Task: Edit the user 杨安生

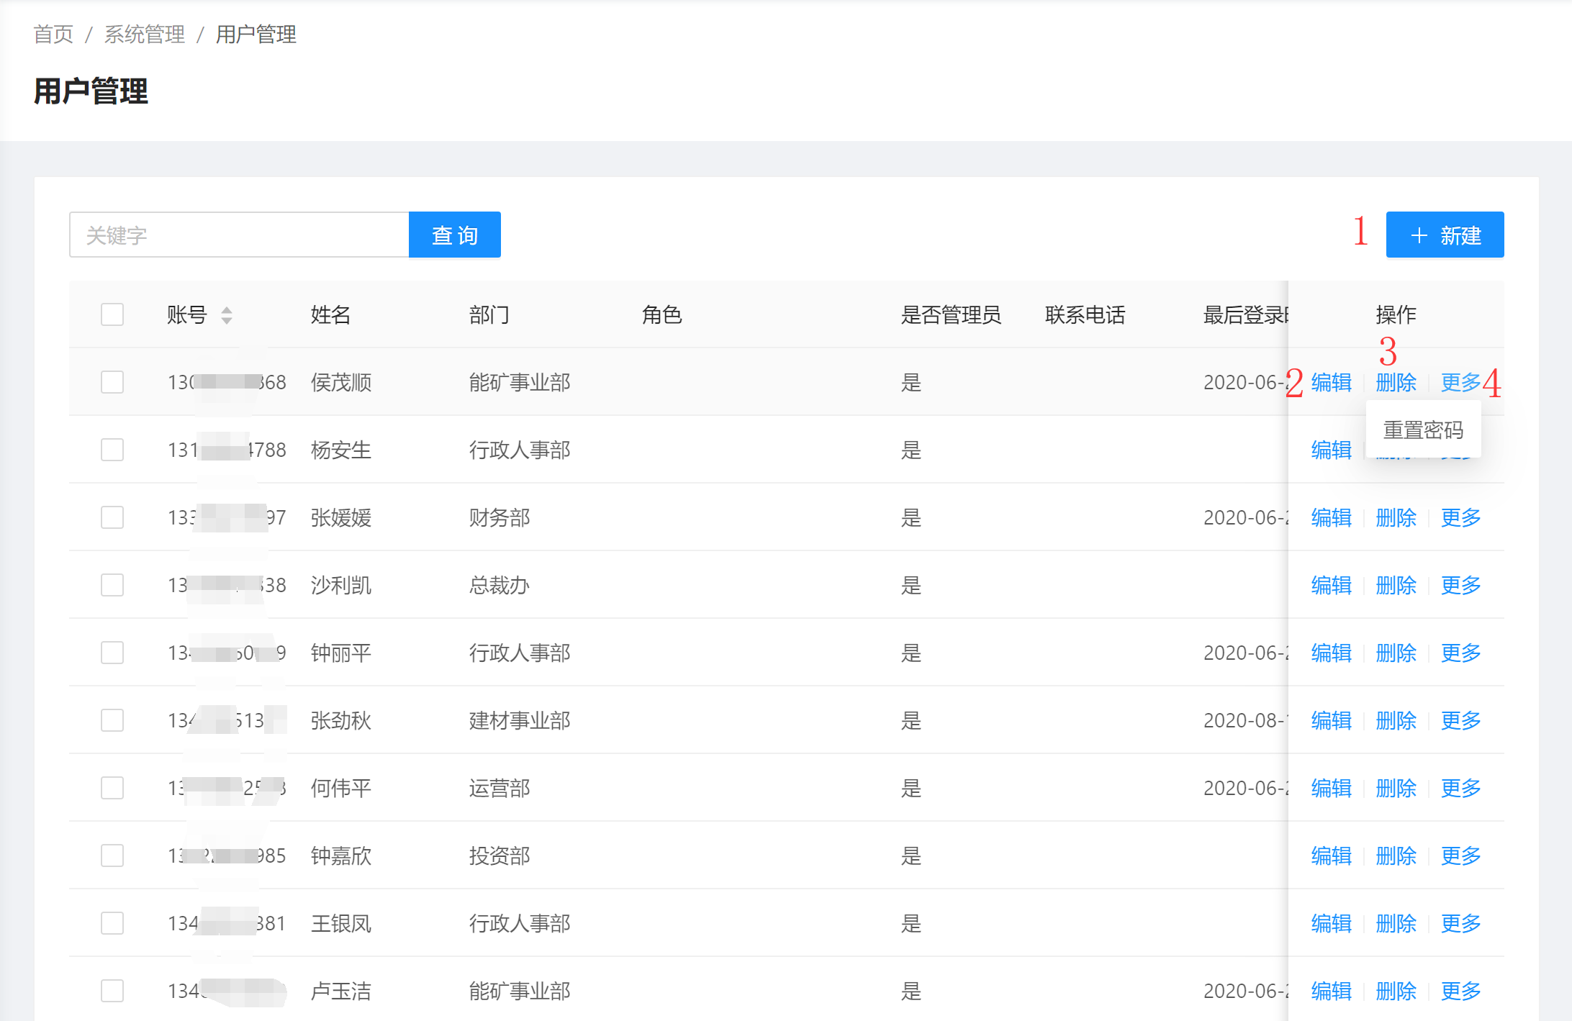Action: 1331,450
